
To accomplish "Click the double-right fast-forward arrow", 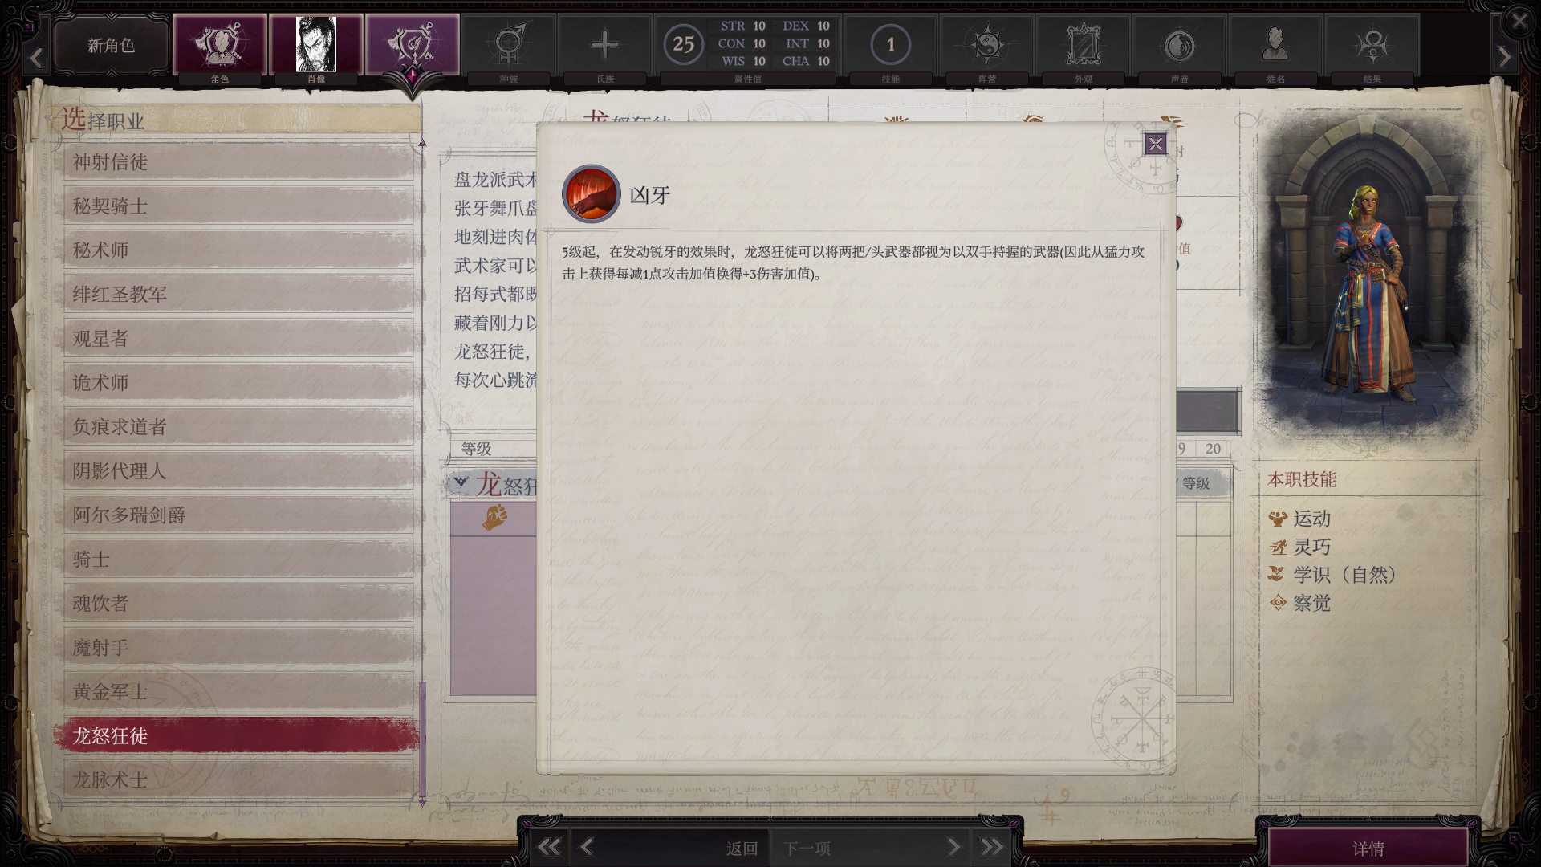I will point(992,847).
